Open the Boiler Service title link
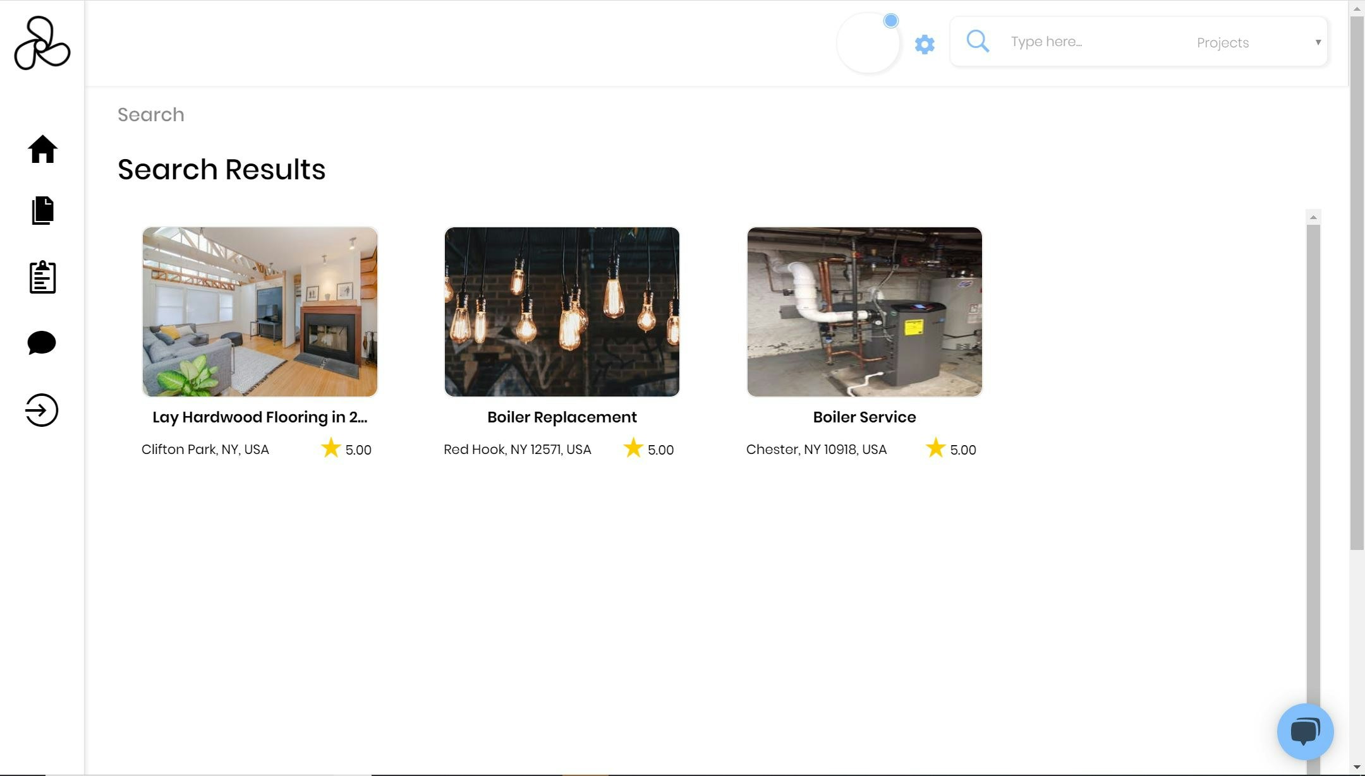 pos(864,417)
